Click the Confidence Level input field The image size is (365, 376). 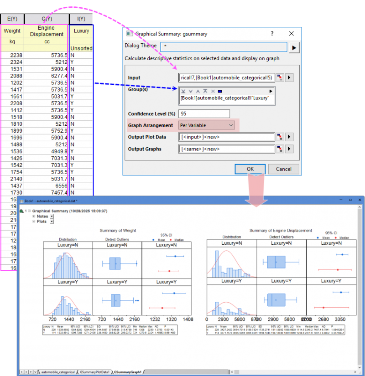(x=204, y=113)
